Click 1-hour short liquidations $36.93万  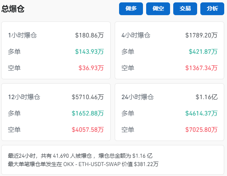pyautogui.click(x=91, y=68)
